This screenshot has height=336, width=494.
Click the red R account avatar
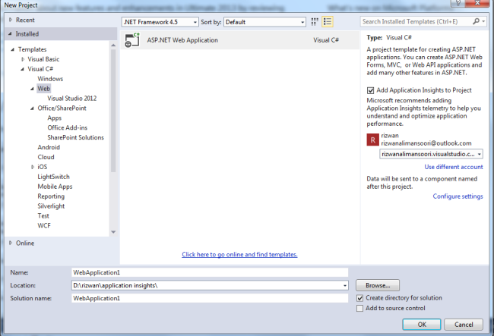coord(372,140)
